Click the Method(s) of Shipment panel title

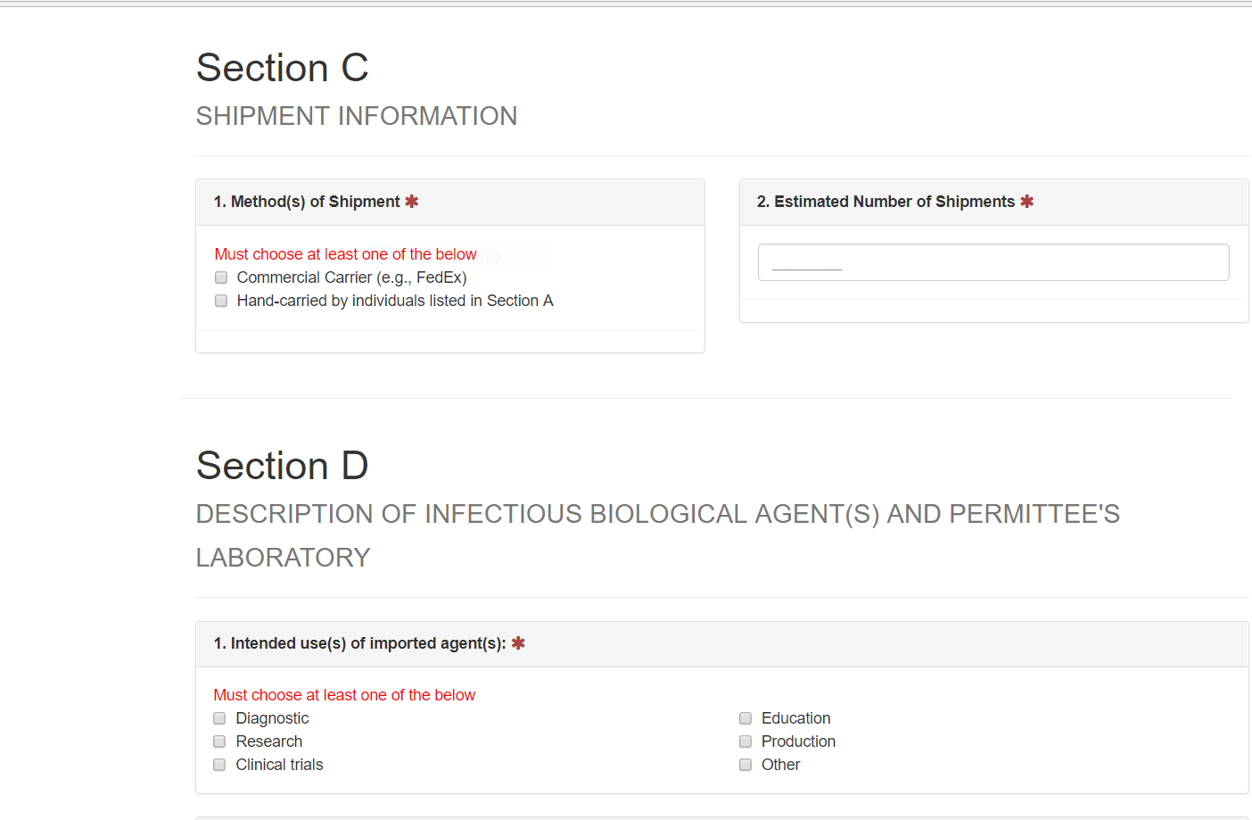click(x=307, y=202)
